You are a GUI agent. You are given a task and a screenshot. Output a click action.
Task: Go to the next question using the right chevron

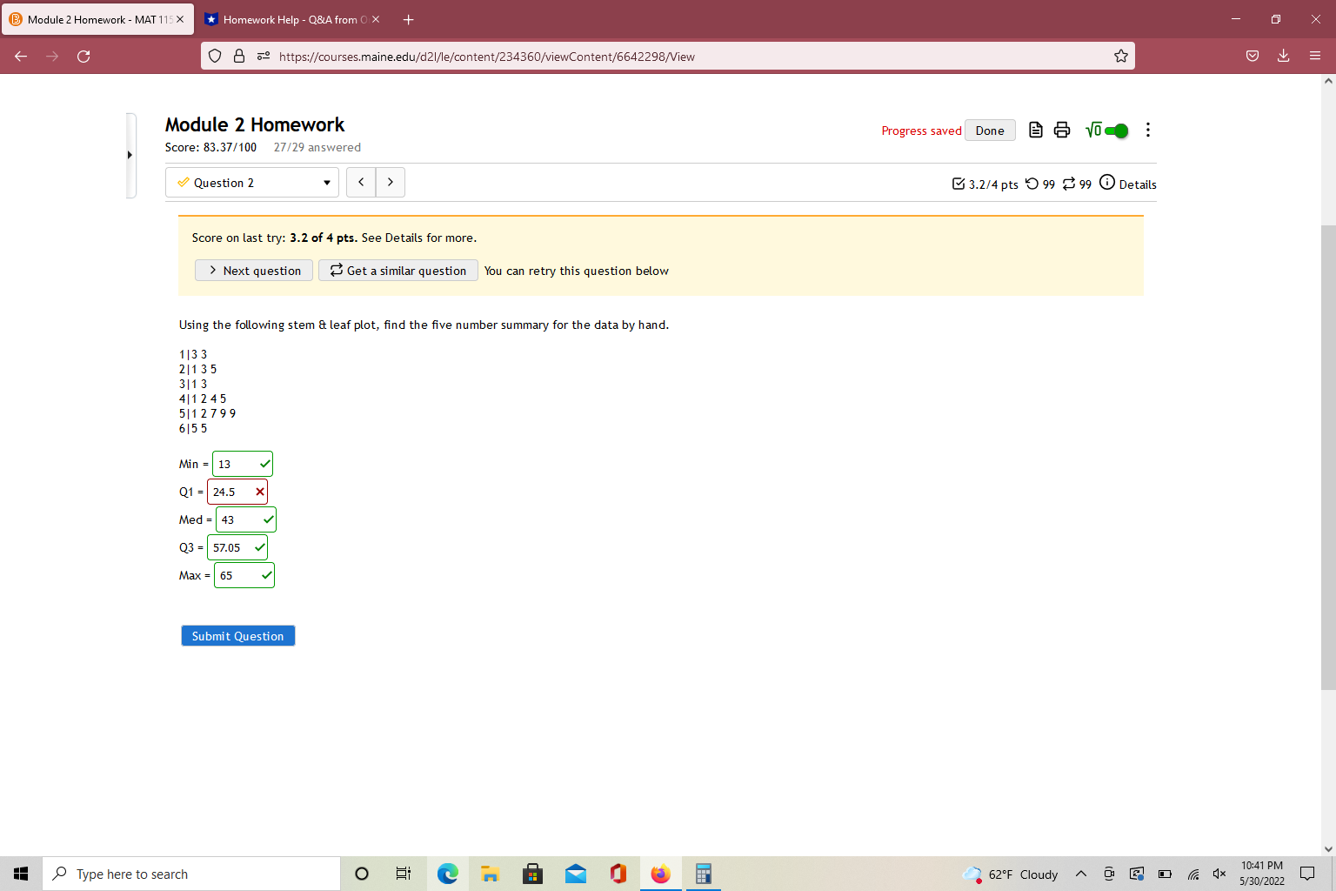click(390, 182)
